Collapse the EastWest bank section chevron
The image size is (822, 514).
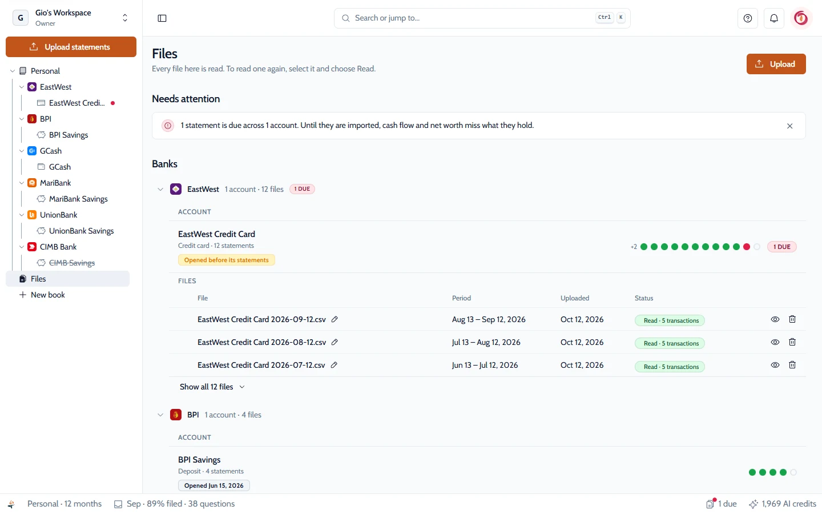(x=160, y=189)
